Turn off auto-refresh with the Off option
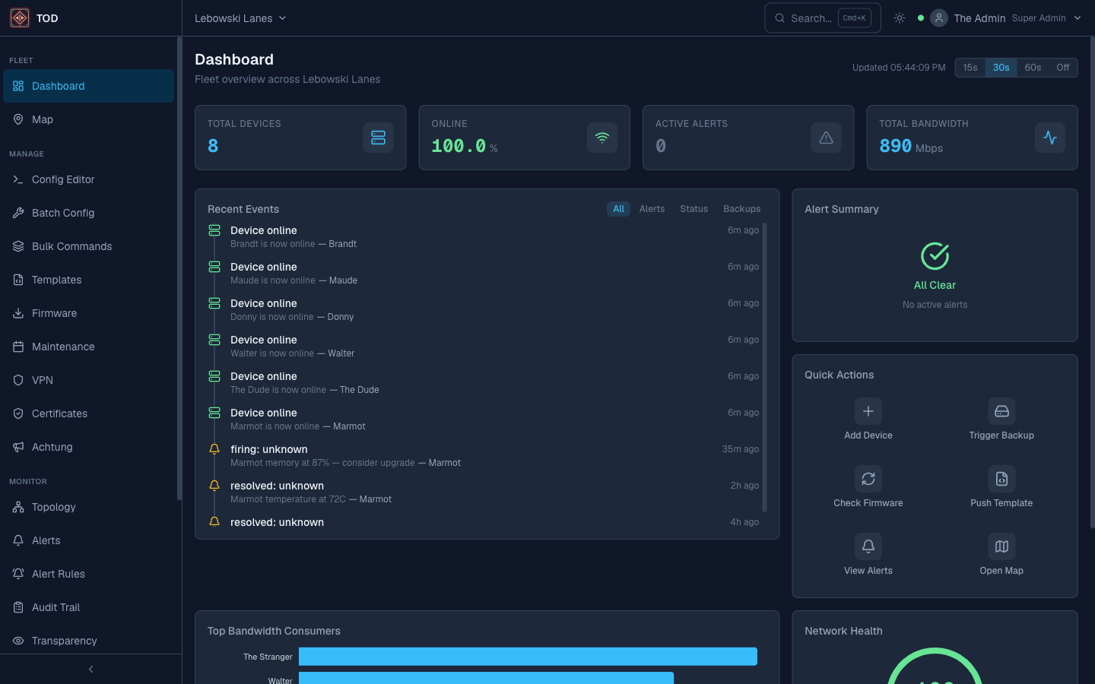The image size is (1095, 684). [1063, 67]
